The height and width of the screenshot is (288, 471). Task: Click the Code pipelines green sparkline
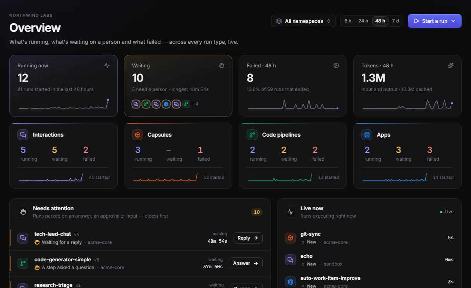pos(280,178)
